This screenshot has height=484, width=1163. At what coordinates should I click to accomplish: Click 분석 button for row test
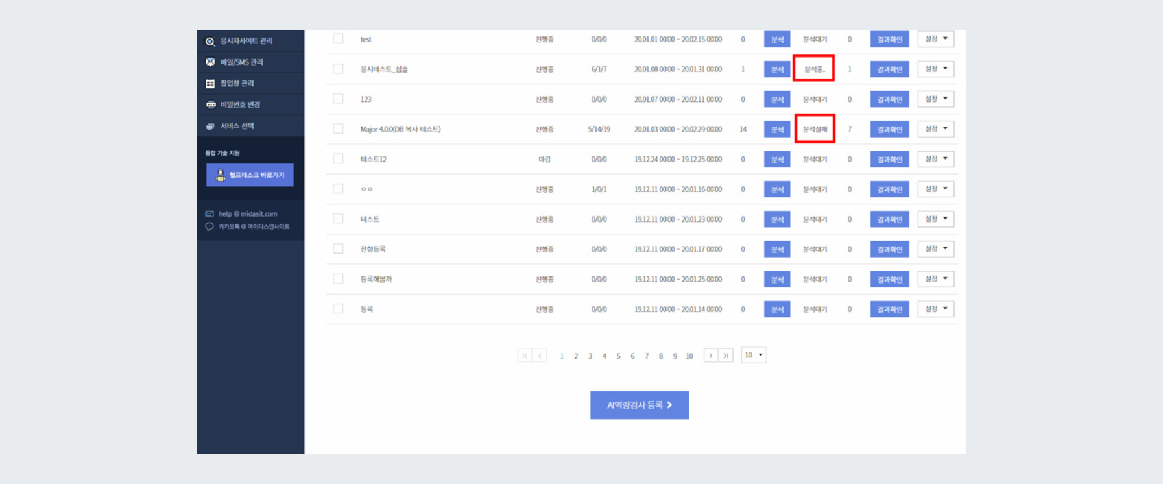[777, 40]
